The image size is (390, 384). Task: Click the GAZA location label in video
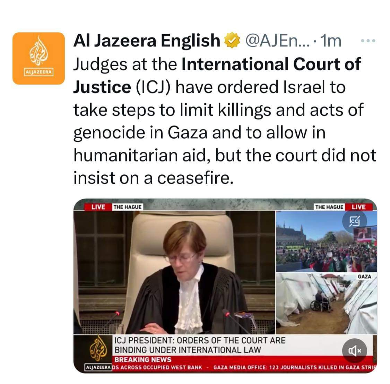[x=364, y=277]
